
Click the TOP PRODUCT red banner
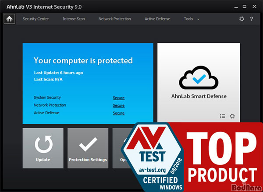[x=221, y=156]
